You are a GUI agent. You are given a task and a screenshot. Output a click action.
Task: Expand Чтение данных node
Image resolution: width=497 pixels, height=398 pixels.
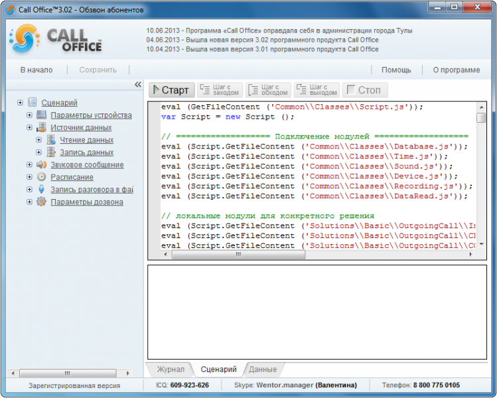38,140
